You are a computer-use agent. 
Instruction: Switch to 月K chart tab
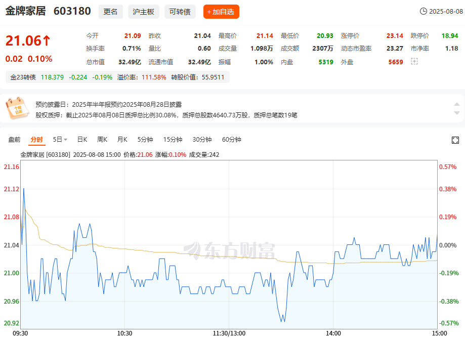click(x=122, y=139)
